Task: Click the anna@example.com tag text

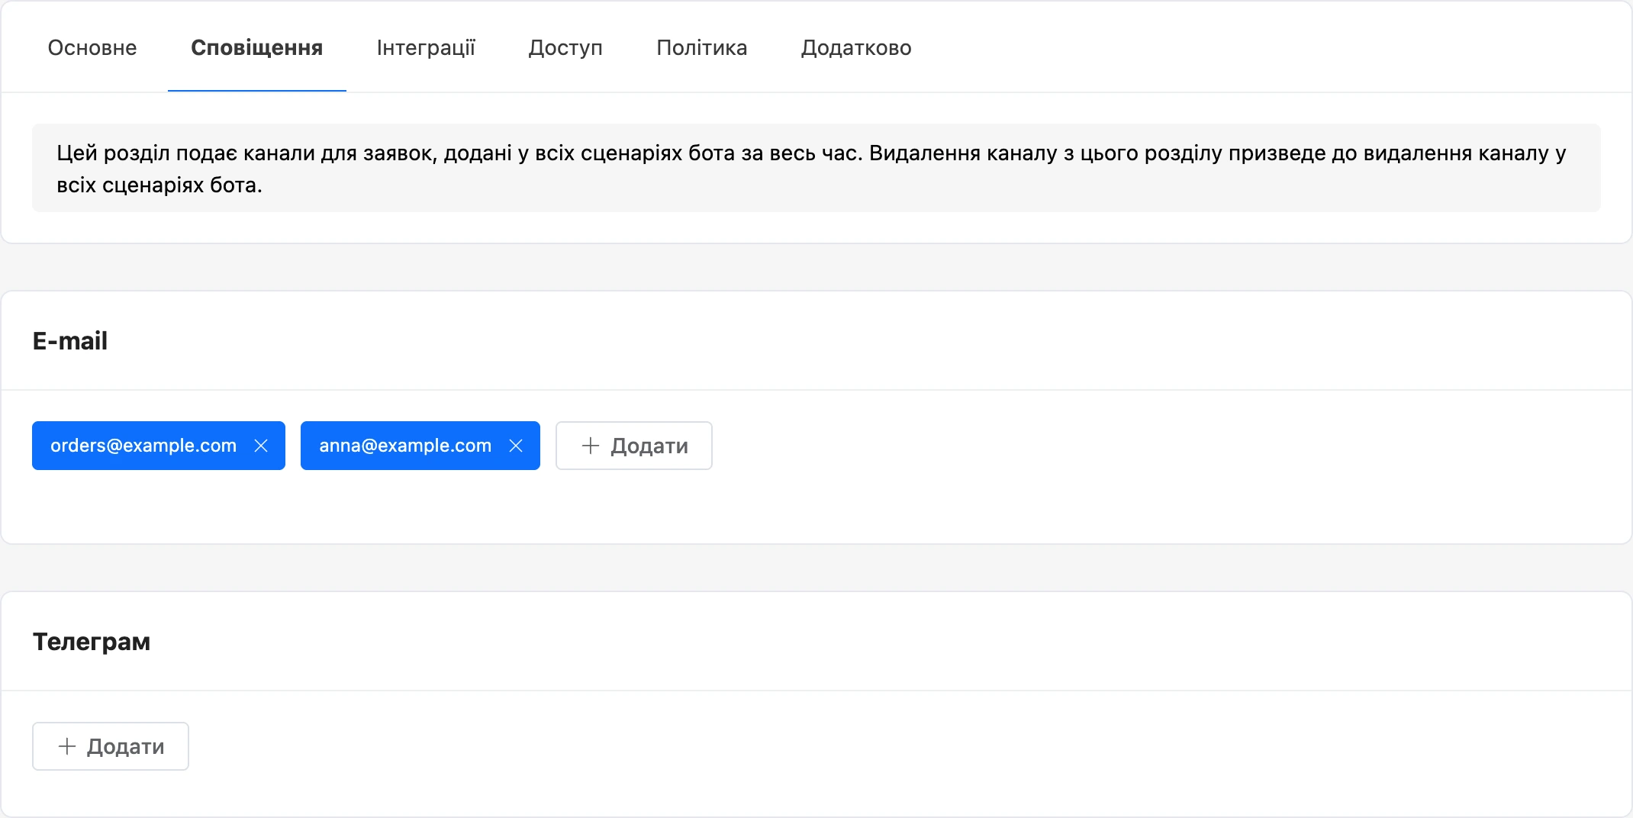Action: tap(405, 446)
